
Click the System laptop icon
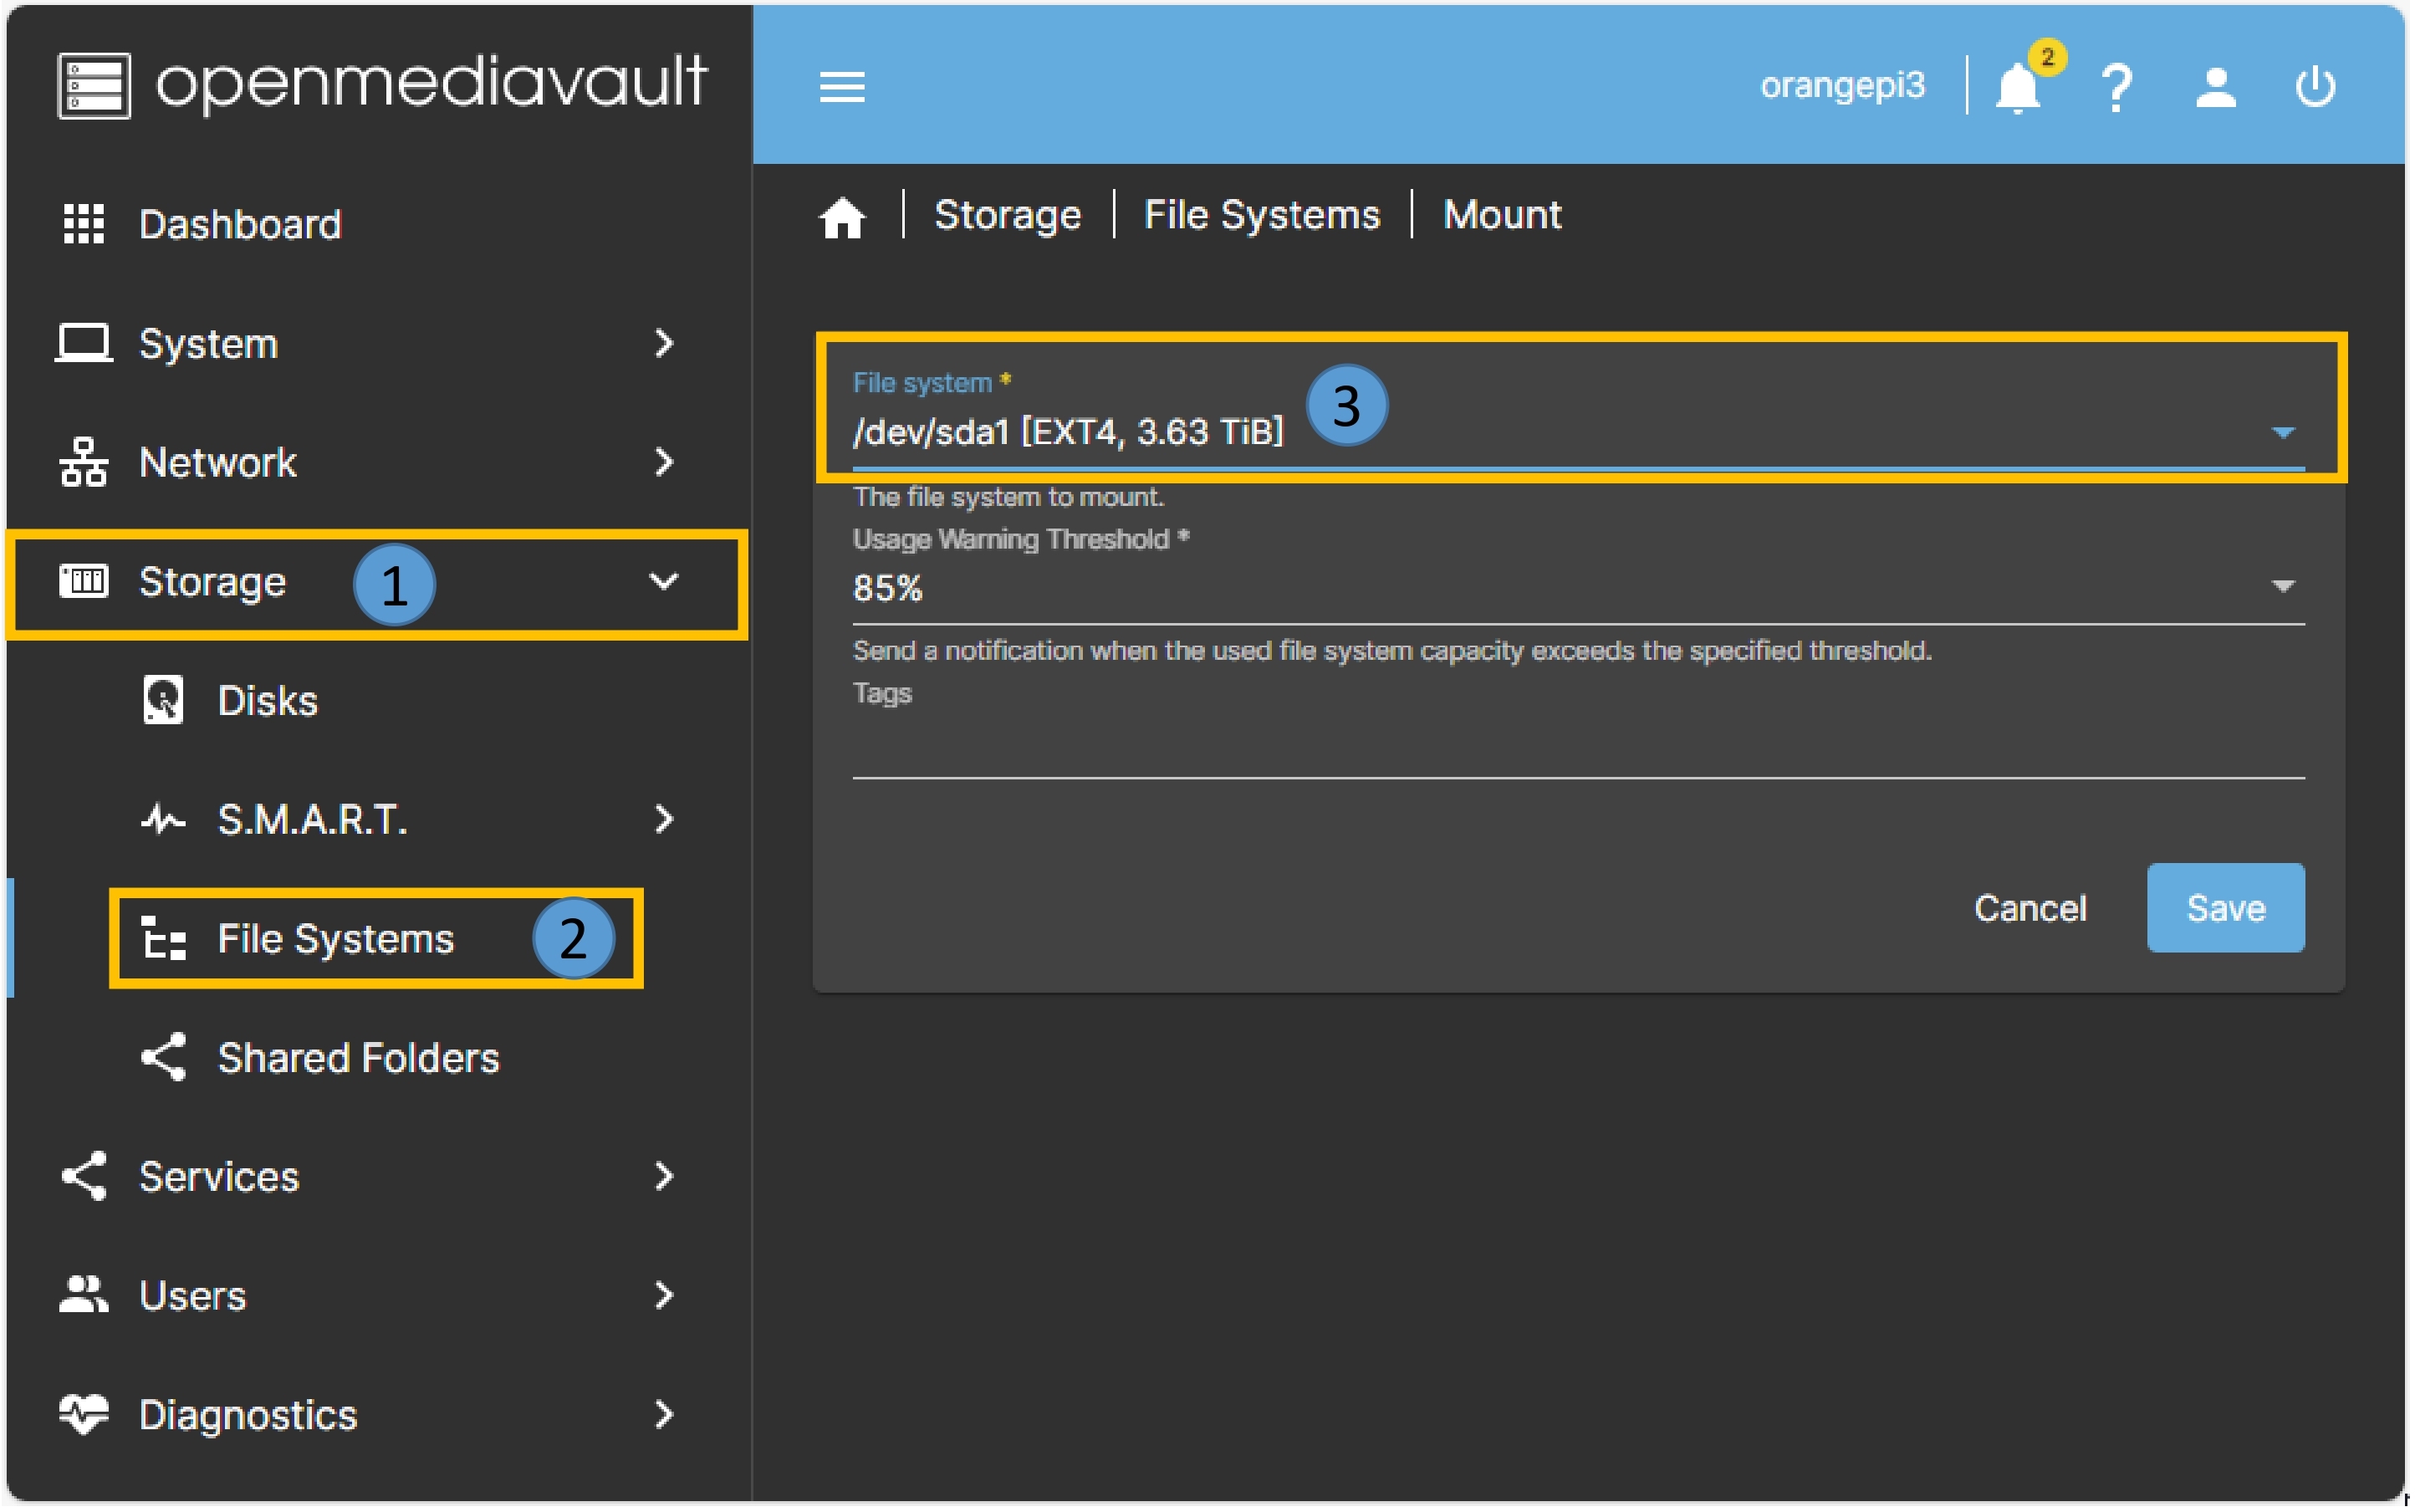(83, 343)
